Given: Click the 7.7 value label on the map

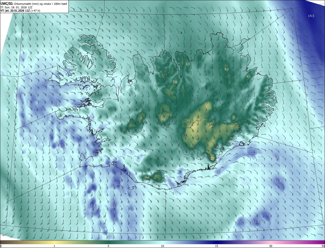Looking at the screenshot, I should (203, 85).
